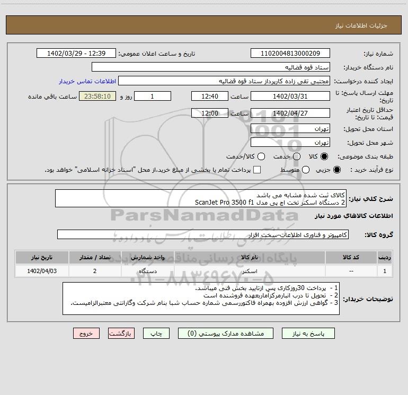Click the remaining time field 23:58:10
The width and height of the screenshot is (408, 395).
click(x=97, y=96)
